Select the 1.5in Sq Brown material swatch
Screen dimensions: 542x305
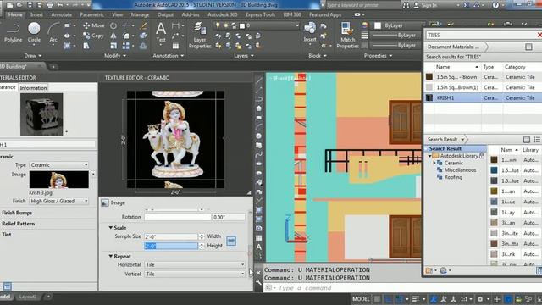point(429,77)
